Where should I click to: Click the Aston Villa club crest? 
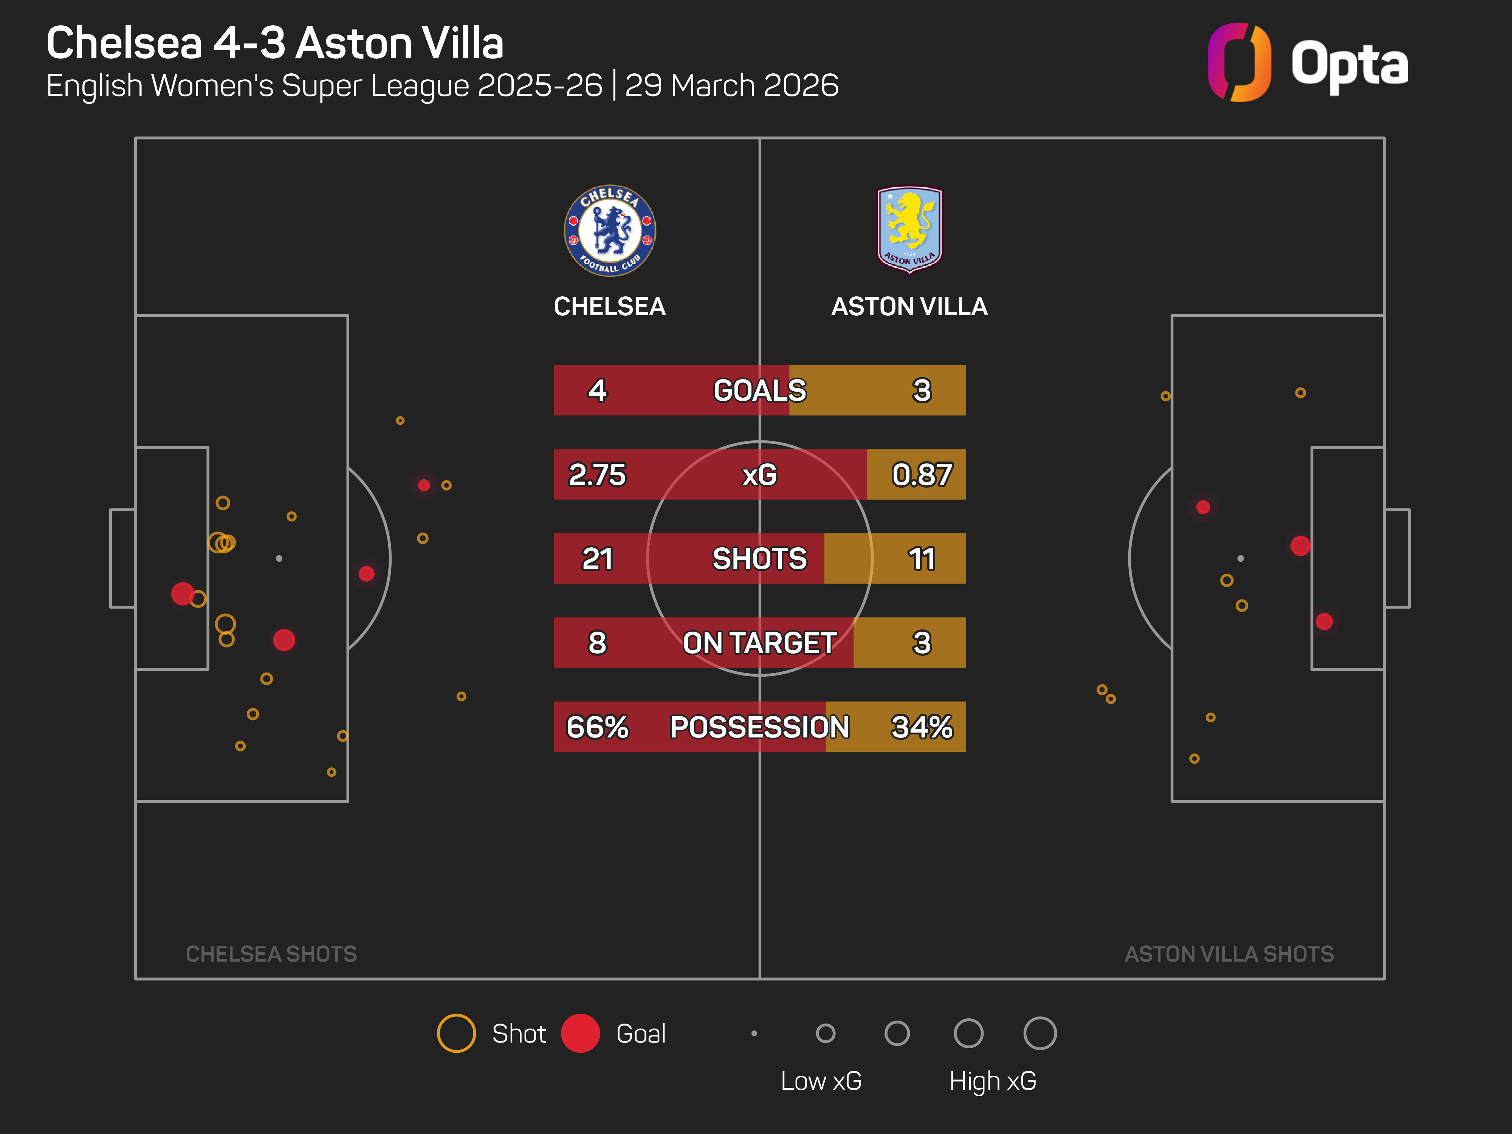coord(909,229)
